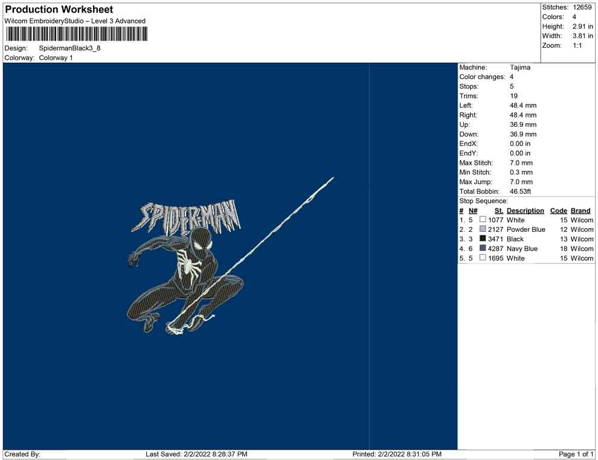The image size is (598, 460).
Task: Click the 'Max Jump:' value '7.0 mm'
Action: click(x=521, y=182)
